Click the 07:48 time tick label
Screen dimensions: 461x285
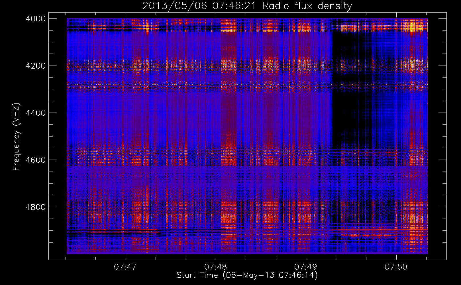tap(216, 267)
